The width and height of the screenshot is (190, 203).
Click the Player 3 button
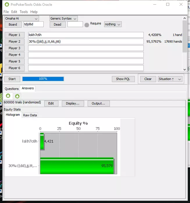15,48
